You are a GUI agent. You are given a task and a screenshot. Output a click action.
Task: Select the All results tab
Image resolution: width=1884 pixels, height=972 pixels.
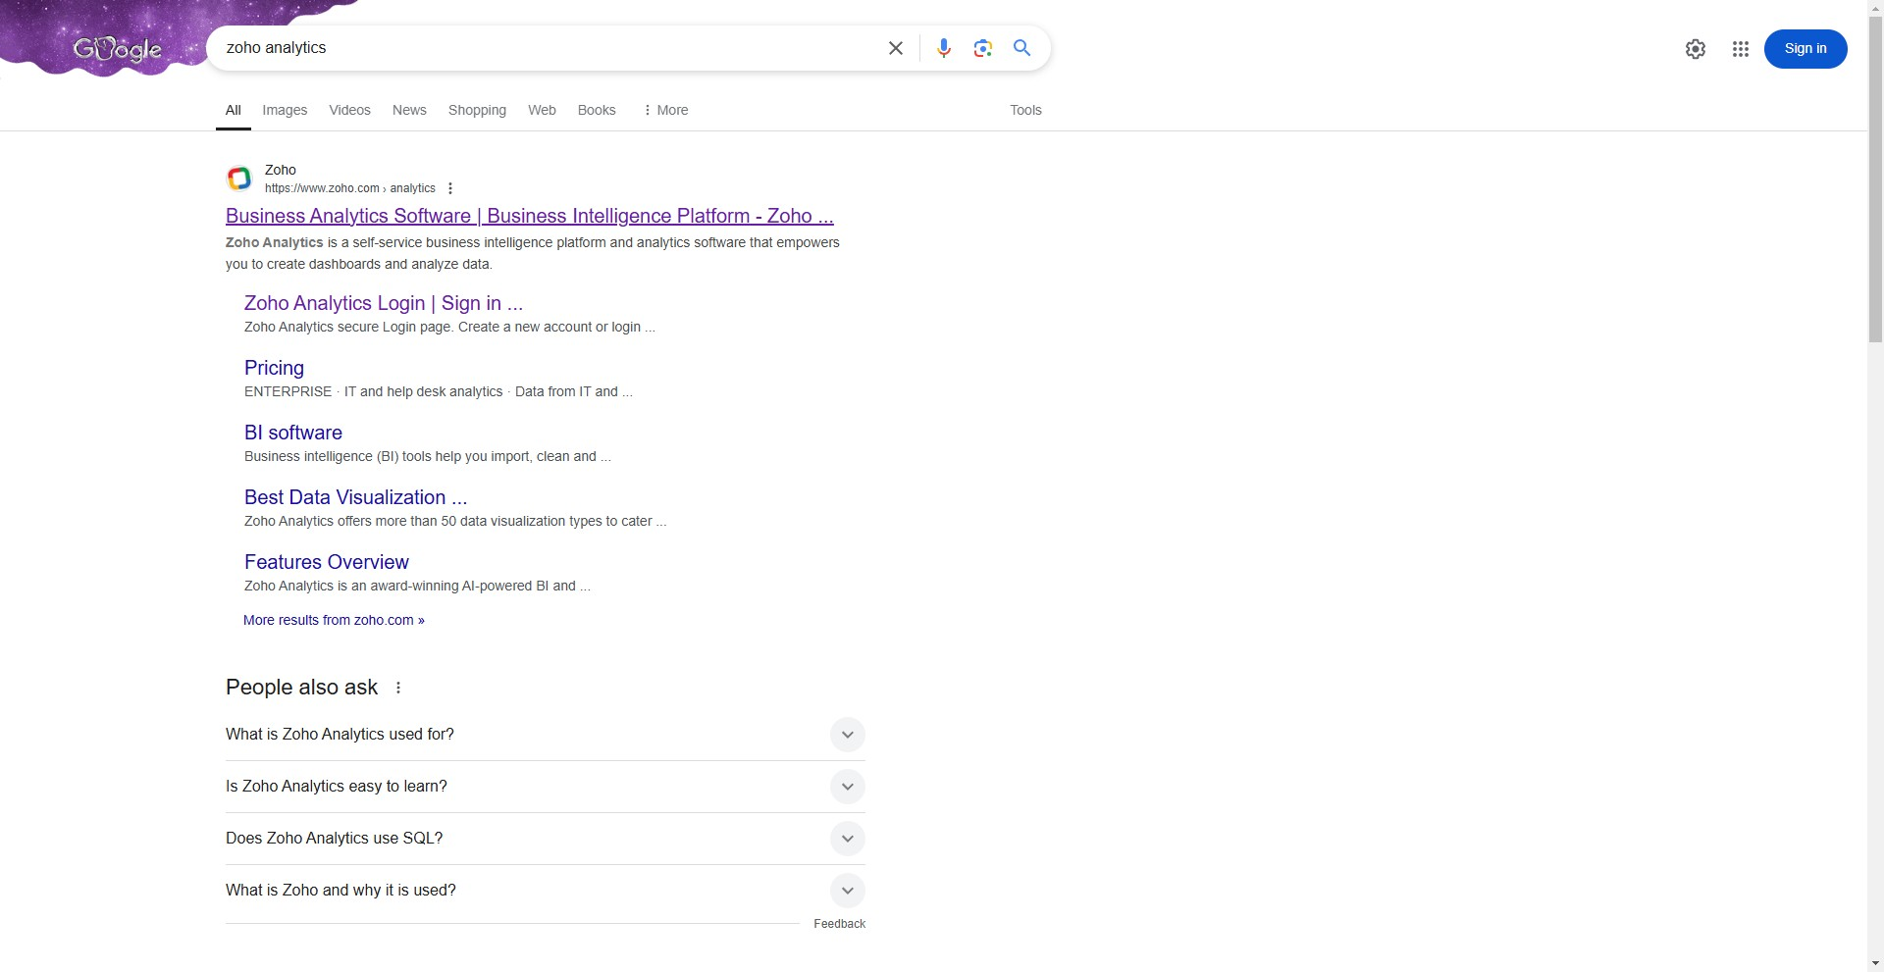click(x=234, y=110)
